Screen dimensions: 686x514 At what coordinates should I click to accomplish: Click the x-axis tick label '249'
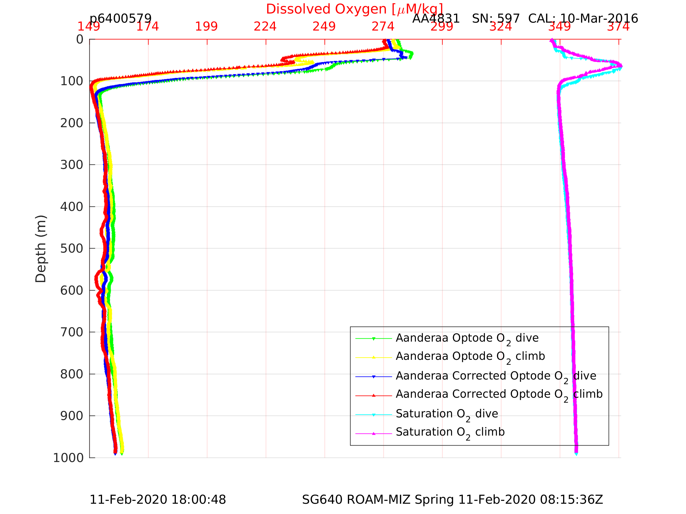pyautogui.click(x=324, y=27)
